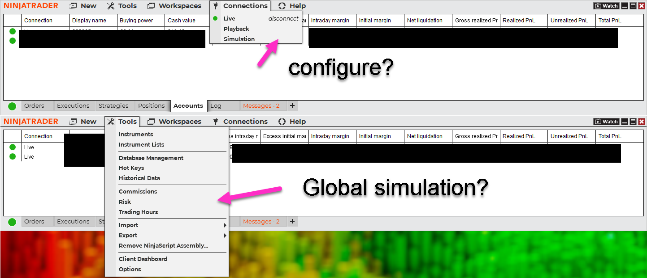Open Commissions from the Tools menu
Screen dimensions: 647x278
[138, 191]
